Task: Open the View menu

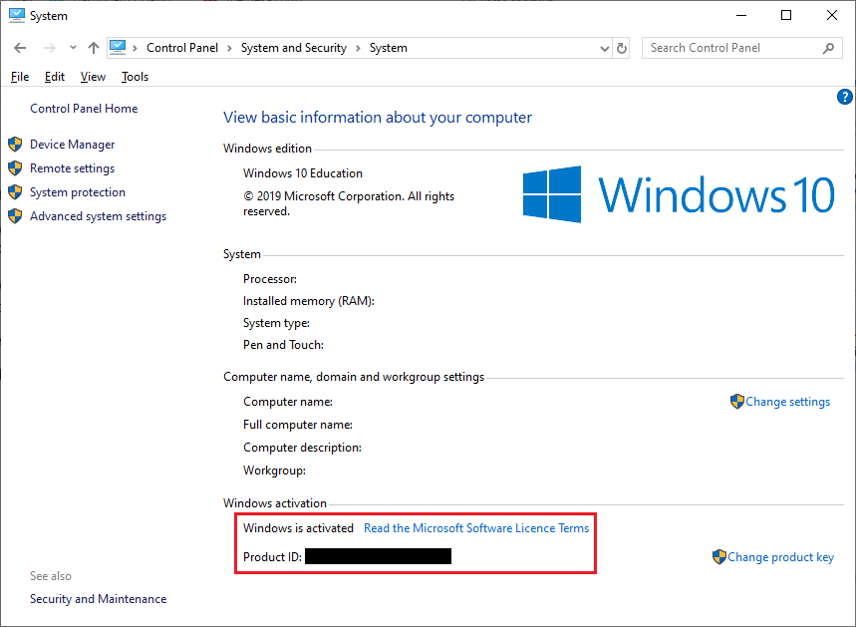Action: (x=93, y=76)
